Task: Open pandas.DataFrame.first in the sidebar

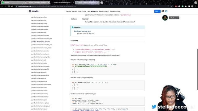Action: [39, 20]
